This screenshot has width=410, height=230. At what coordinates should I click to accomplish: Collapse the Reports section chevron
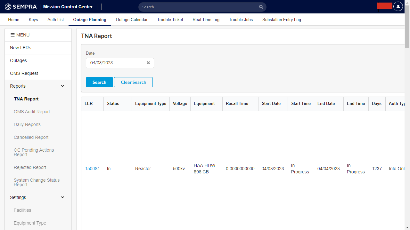coord(62,86)
